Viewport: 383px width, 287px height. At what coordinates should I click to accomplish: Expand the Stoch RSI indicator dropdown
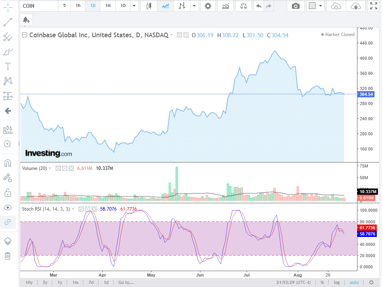point(73,209)
